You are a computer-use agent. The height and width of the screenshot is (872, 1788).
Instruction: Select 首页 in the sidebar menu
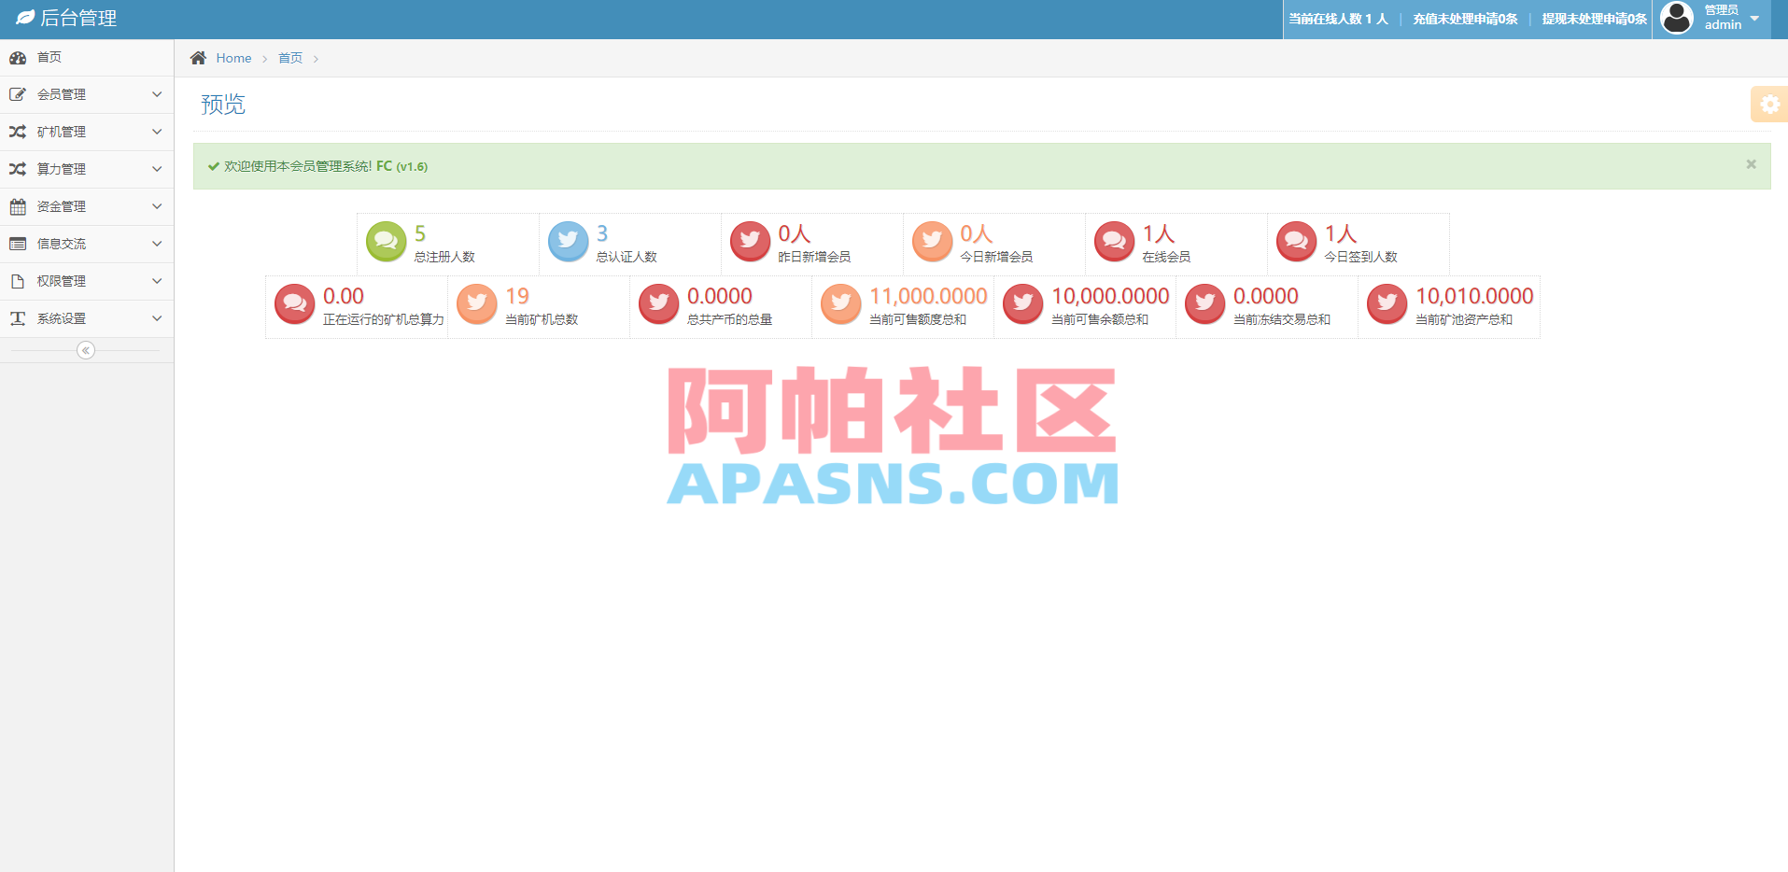tap(49, 57)
